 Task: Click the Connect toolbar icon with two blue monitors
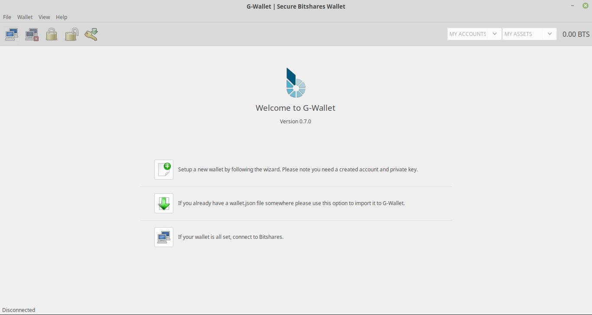[12, 34]
